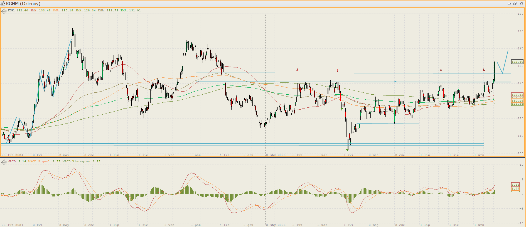Click the 3.14 MACD value tag
526x227 pixels.
pos(515,185)
